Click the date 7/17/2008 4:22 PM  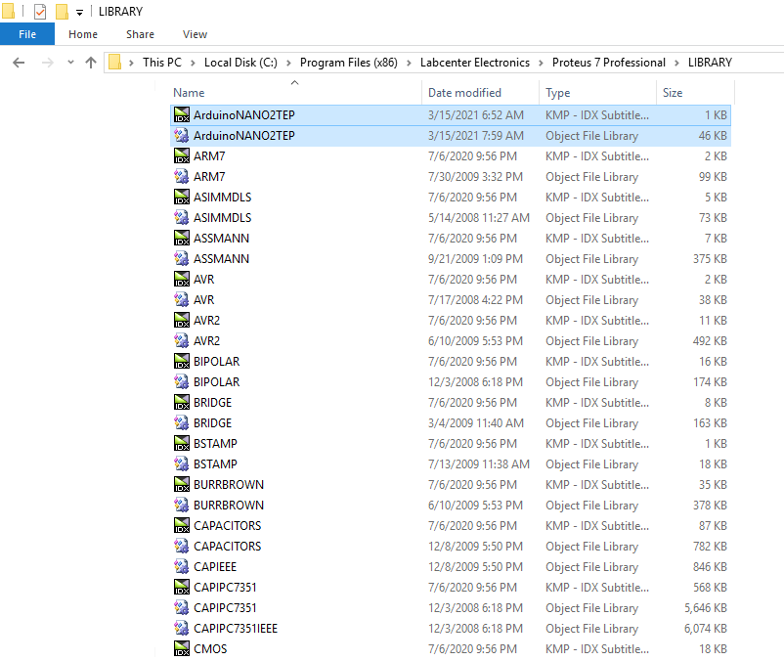coord(475,299)
